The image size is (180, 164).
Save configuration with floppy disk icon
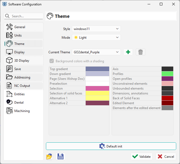click(60, 156)
